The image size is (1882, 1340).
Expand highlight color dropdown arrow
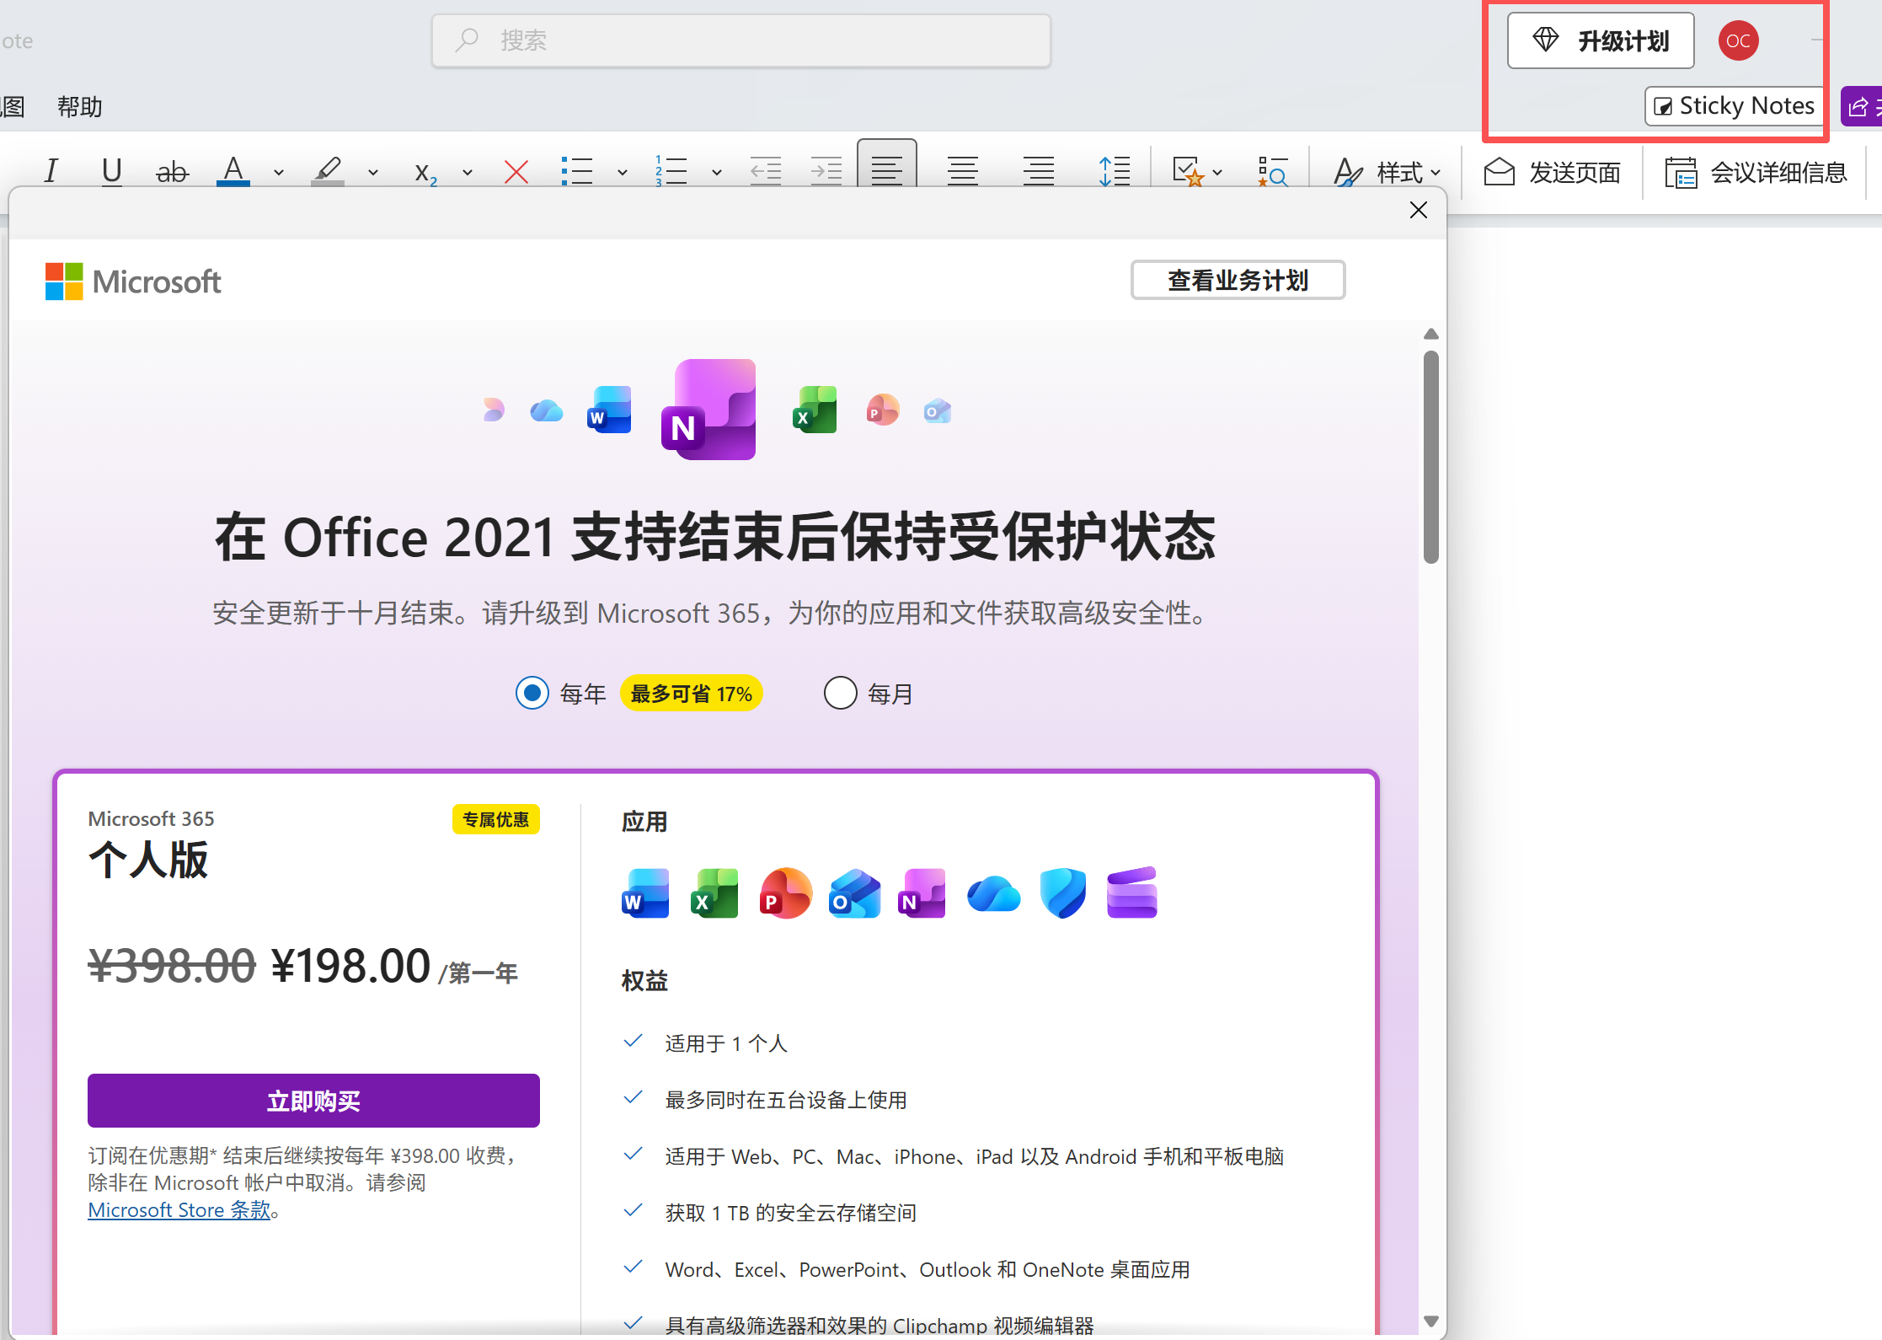[x=373, y=173]
